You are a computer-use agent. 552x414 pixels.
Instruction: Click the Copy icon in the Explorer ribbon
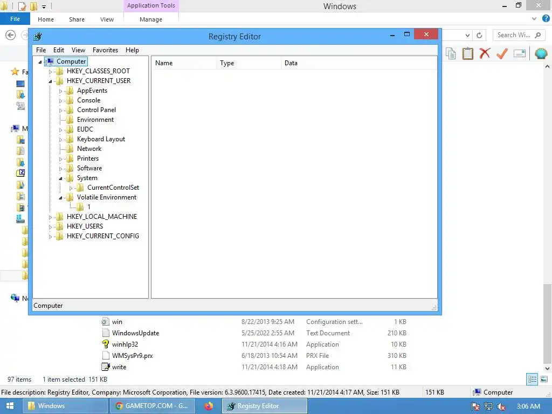tap(450, 53)
